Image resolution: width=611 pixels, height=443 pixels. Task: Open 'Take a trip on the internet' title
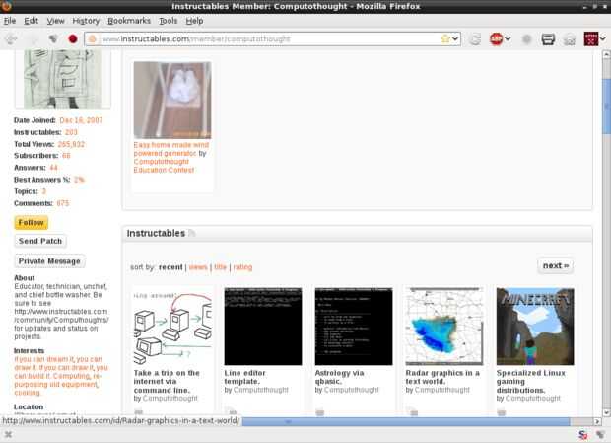click(x=167, y=382)
